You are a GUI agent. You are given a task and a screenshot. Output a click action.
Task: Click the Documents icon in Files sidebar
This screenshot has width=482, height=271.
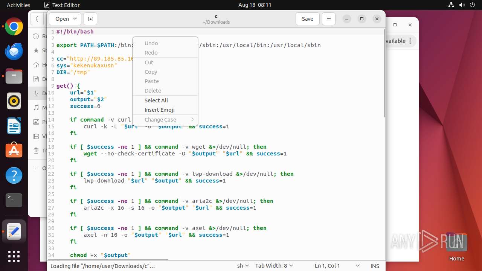tap(36, 79)
